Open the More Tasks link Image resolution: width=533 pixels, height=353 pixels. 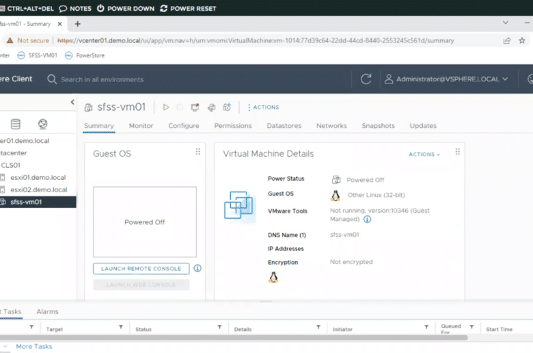pyautogui.click(x=34, y=346)
